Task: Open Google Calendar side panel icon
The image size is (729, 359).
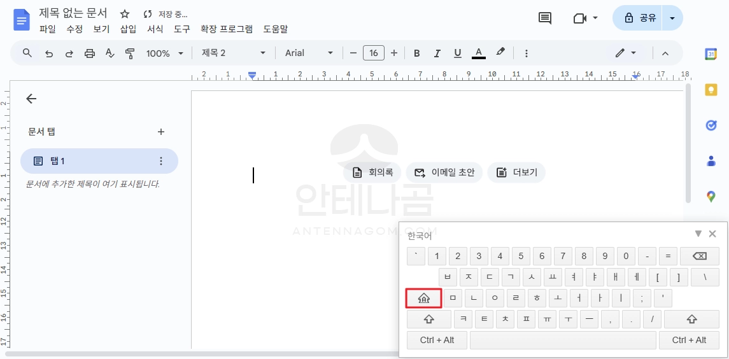Action: click(x=711, y=55)
